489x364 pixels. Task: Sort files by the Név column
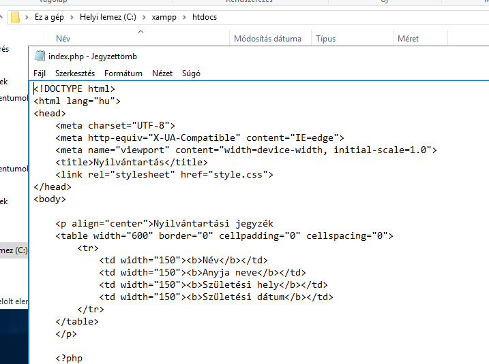pyautogui.click(x=63, y=39)
